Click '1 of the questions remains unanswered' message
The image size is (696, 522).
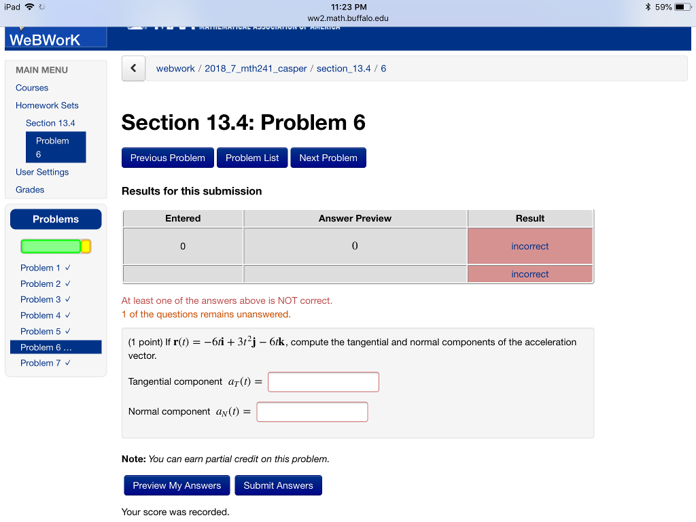pyautogui.click(x=206, y=314)
